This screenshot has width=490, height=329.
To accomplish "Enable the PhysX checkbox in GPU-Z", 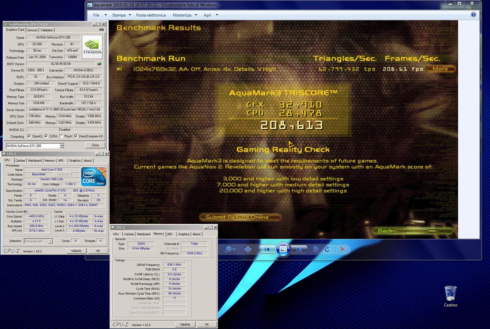I will point(61,136).
